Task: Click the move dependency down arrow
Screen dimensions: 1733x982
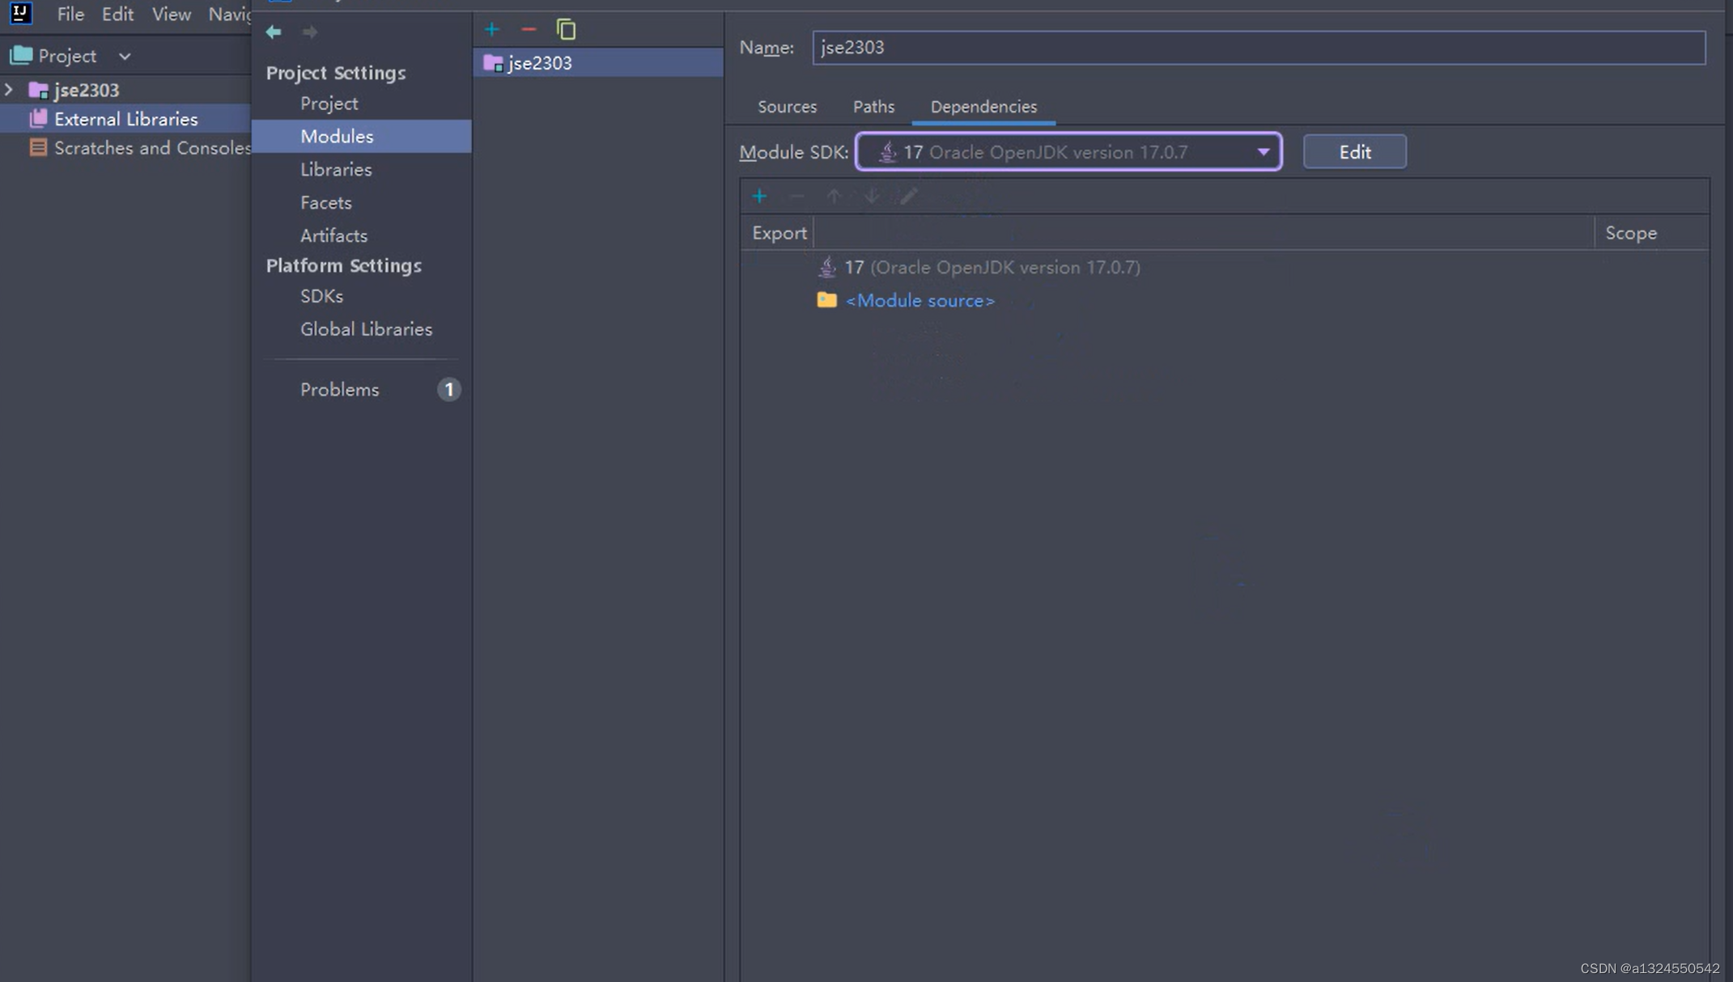Action: point(871,196)
